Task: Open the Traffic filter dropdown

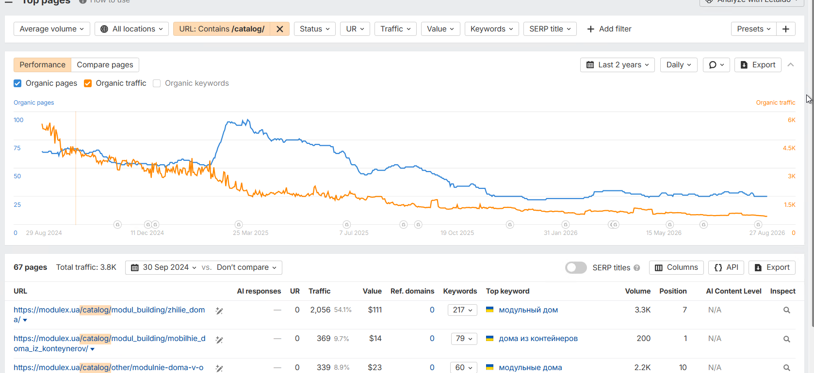Action: click(x=395, y=29)
